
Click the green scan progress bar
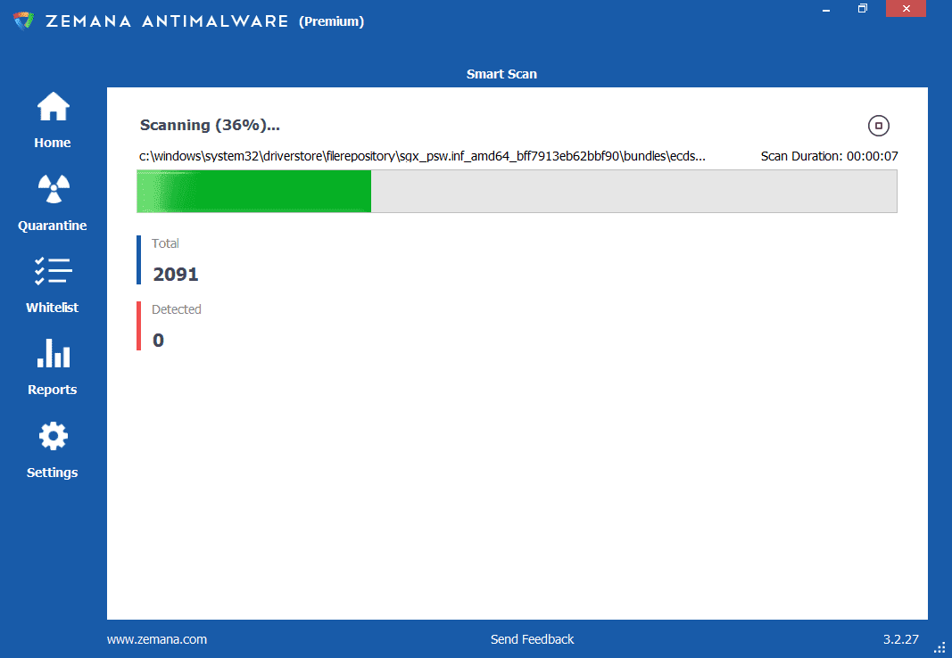[517, 191]
